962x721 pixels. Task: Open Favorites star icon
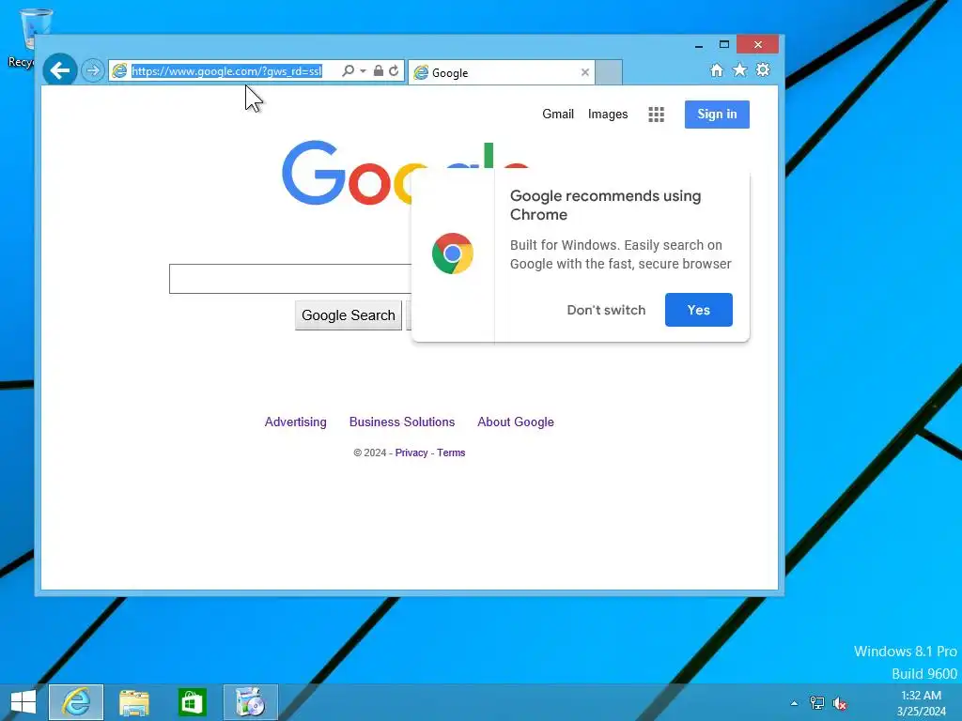[740, 69]
